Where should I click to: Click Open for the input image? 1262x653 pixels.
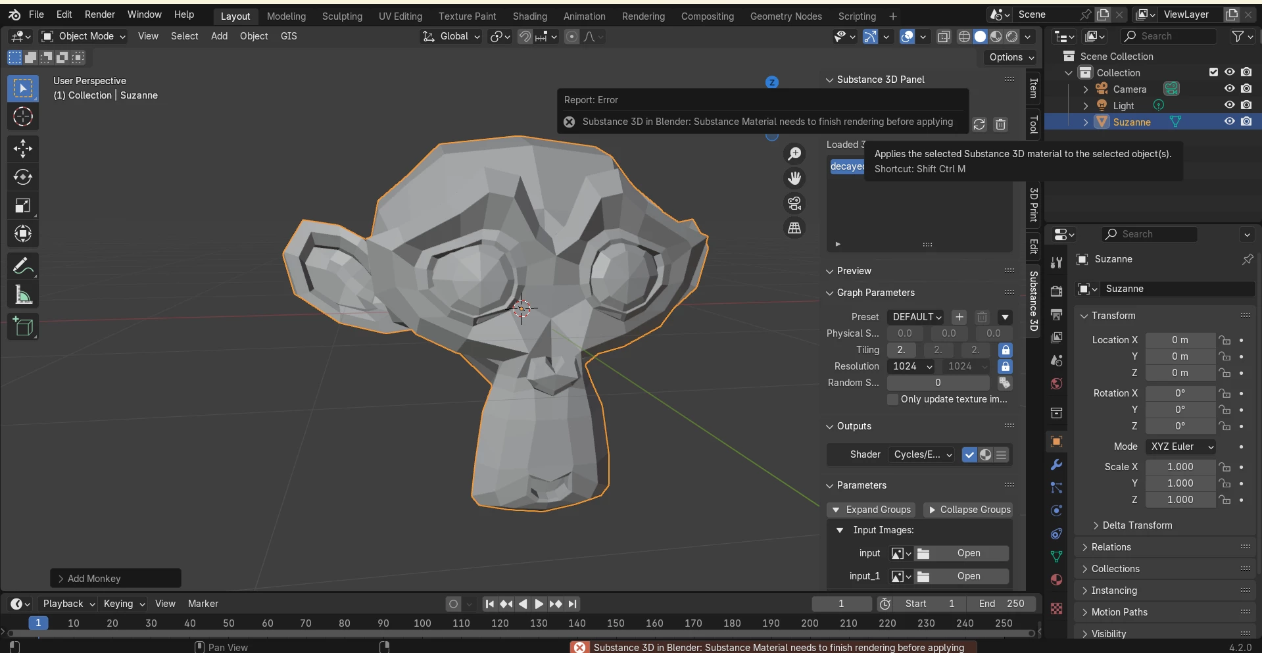(963, 553)
